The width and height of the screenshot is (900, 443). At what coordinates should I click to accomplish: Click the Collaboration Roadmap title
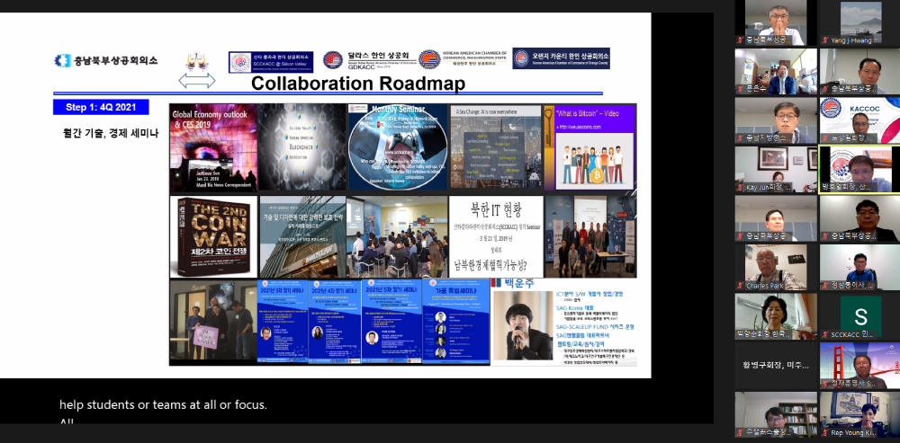pyautogui.click(x=357, y=84)
